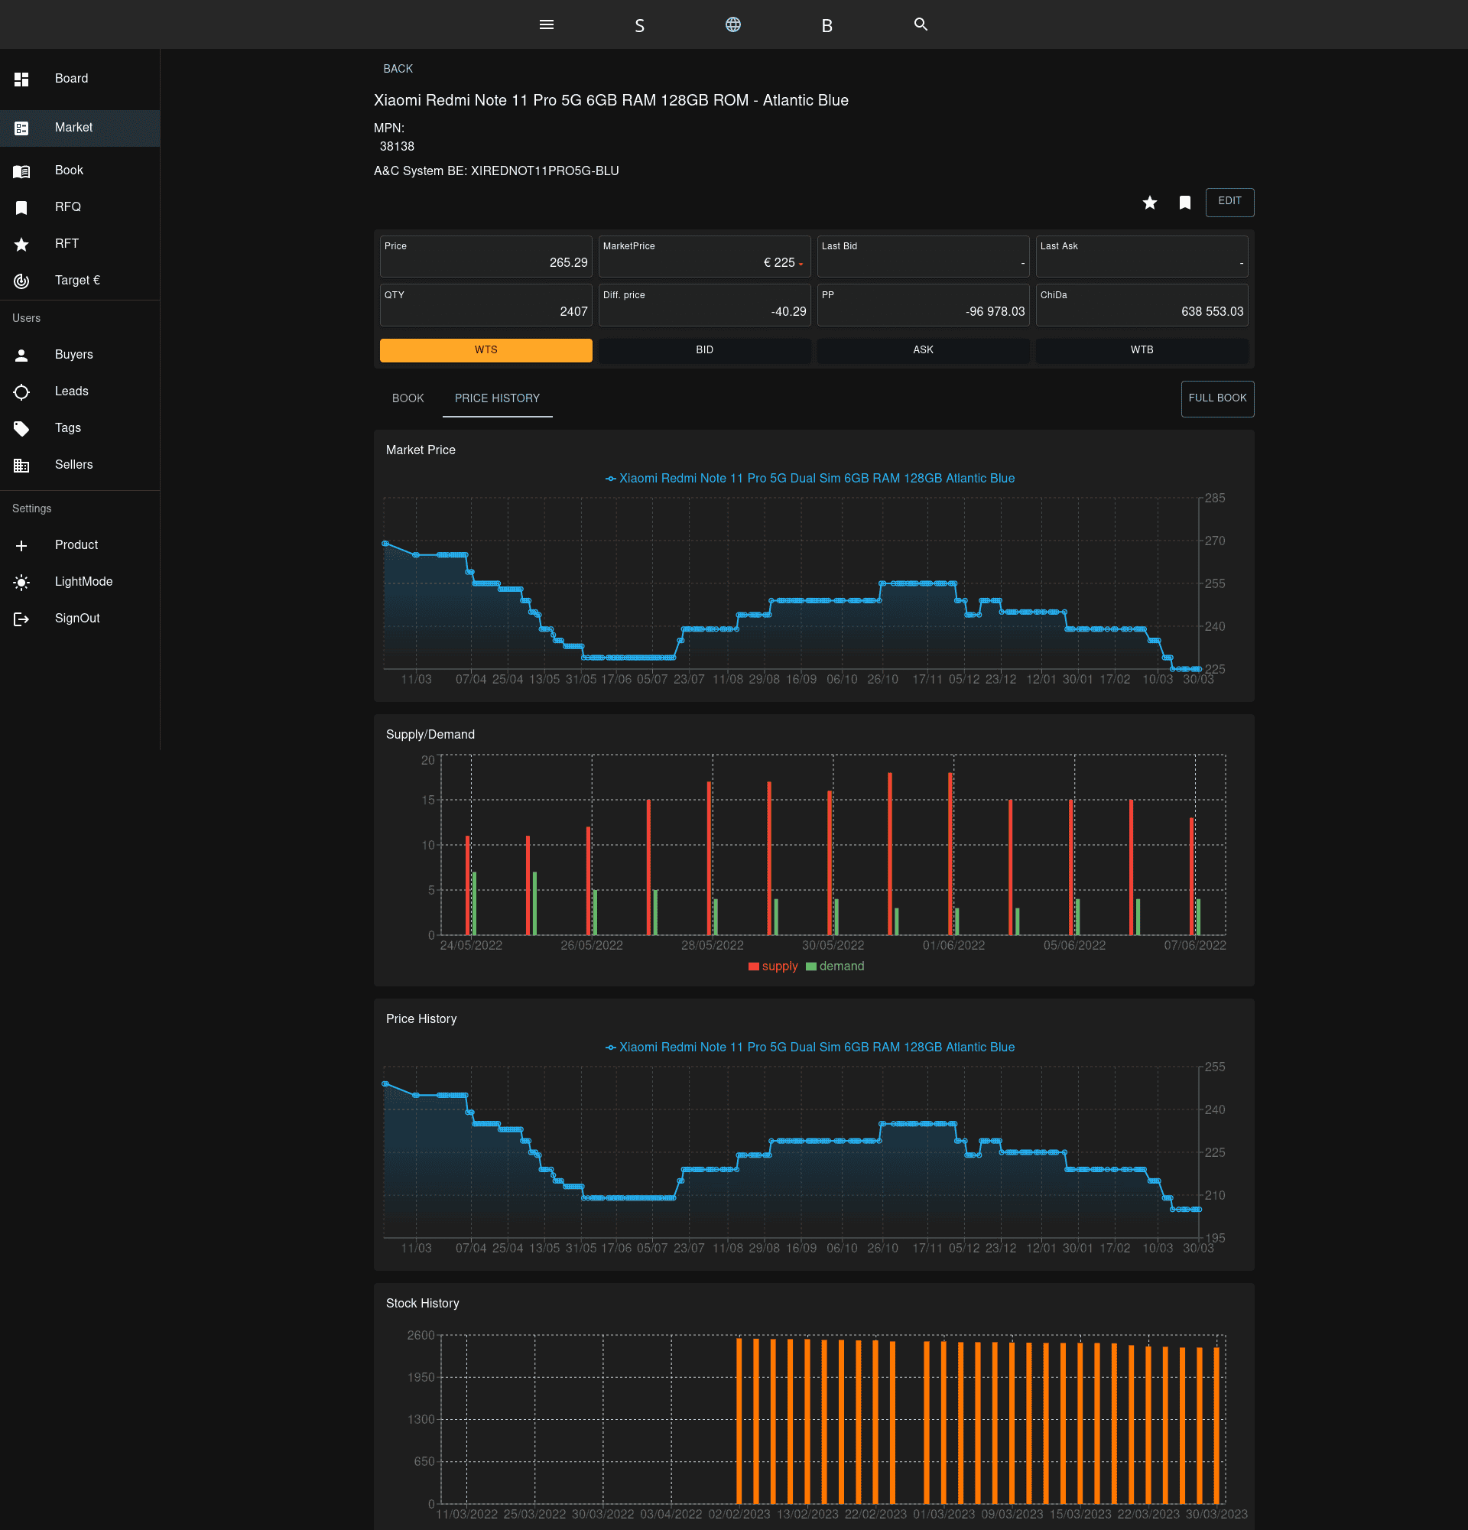
Task: Click the SignOut label
Action: pos(77,619)
